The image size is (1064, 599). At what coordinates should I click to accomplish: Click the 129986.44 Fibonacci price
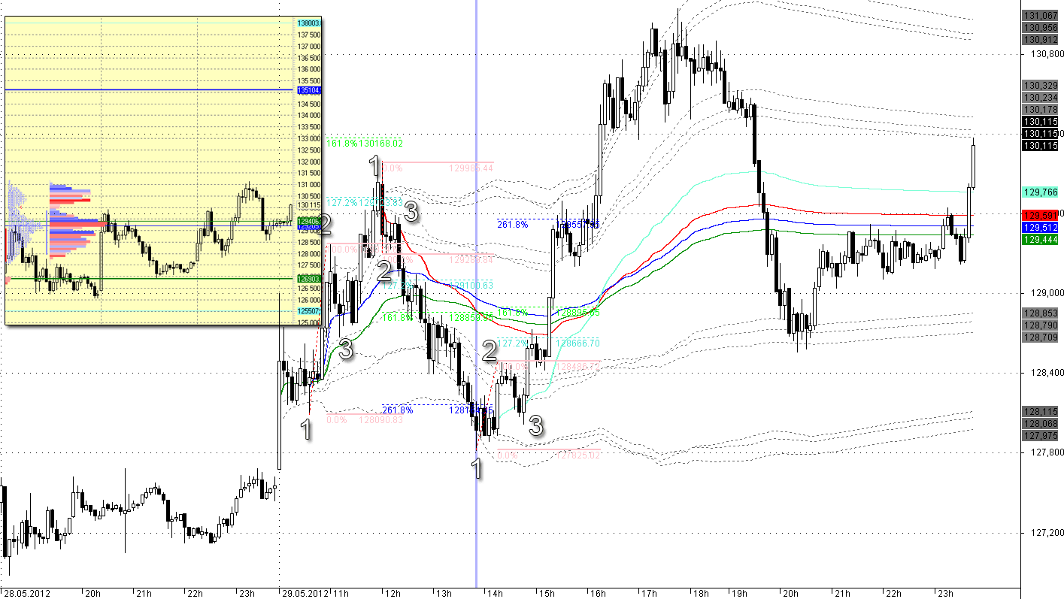pos(471,168)
